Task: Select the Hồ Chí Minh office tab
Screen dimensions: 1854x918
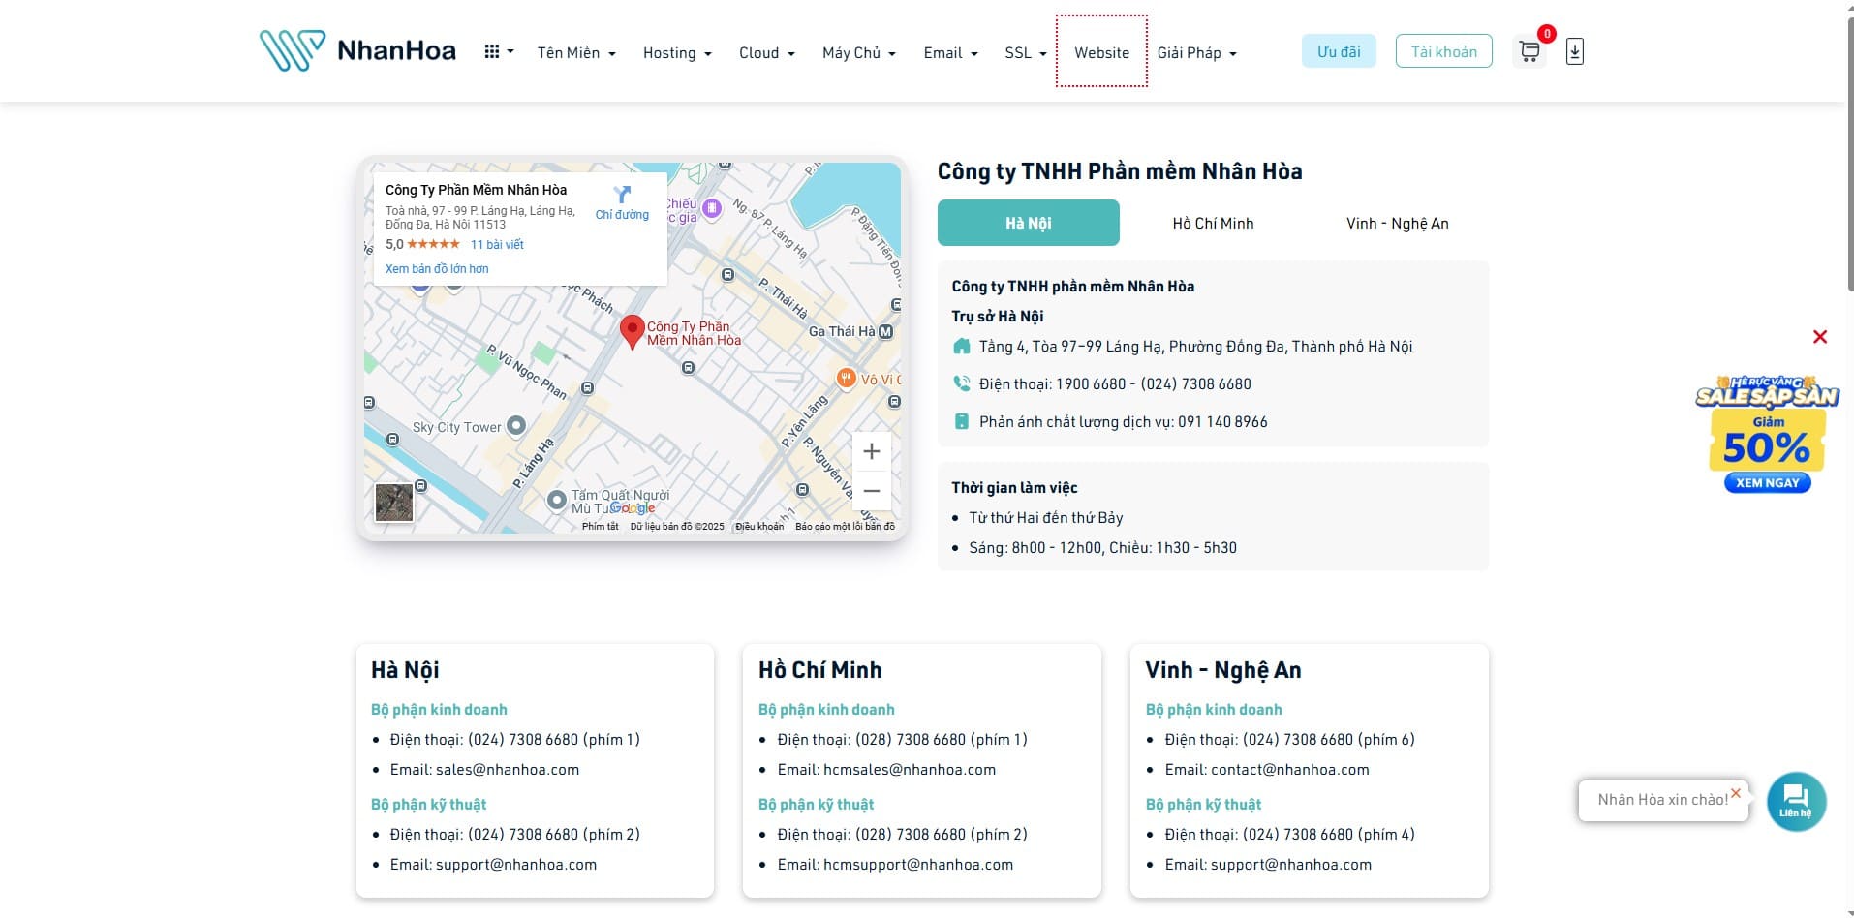Action: pos(1213,223)
